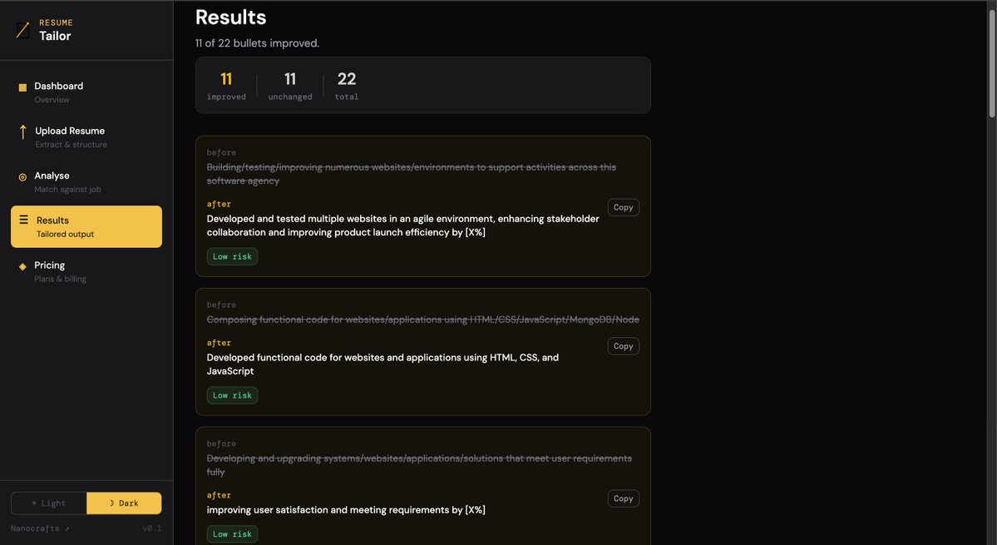Open the Analyse page
Viewport: 997px width, 545px height.
click(x=86, y=182)
